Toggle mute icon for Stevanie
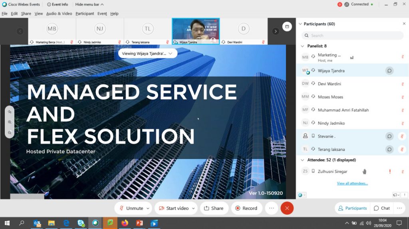409x229 pixels. pos(402,136)
